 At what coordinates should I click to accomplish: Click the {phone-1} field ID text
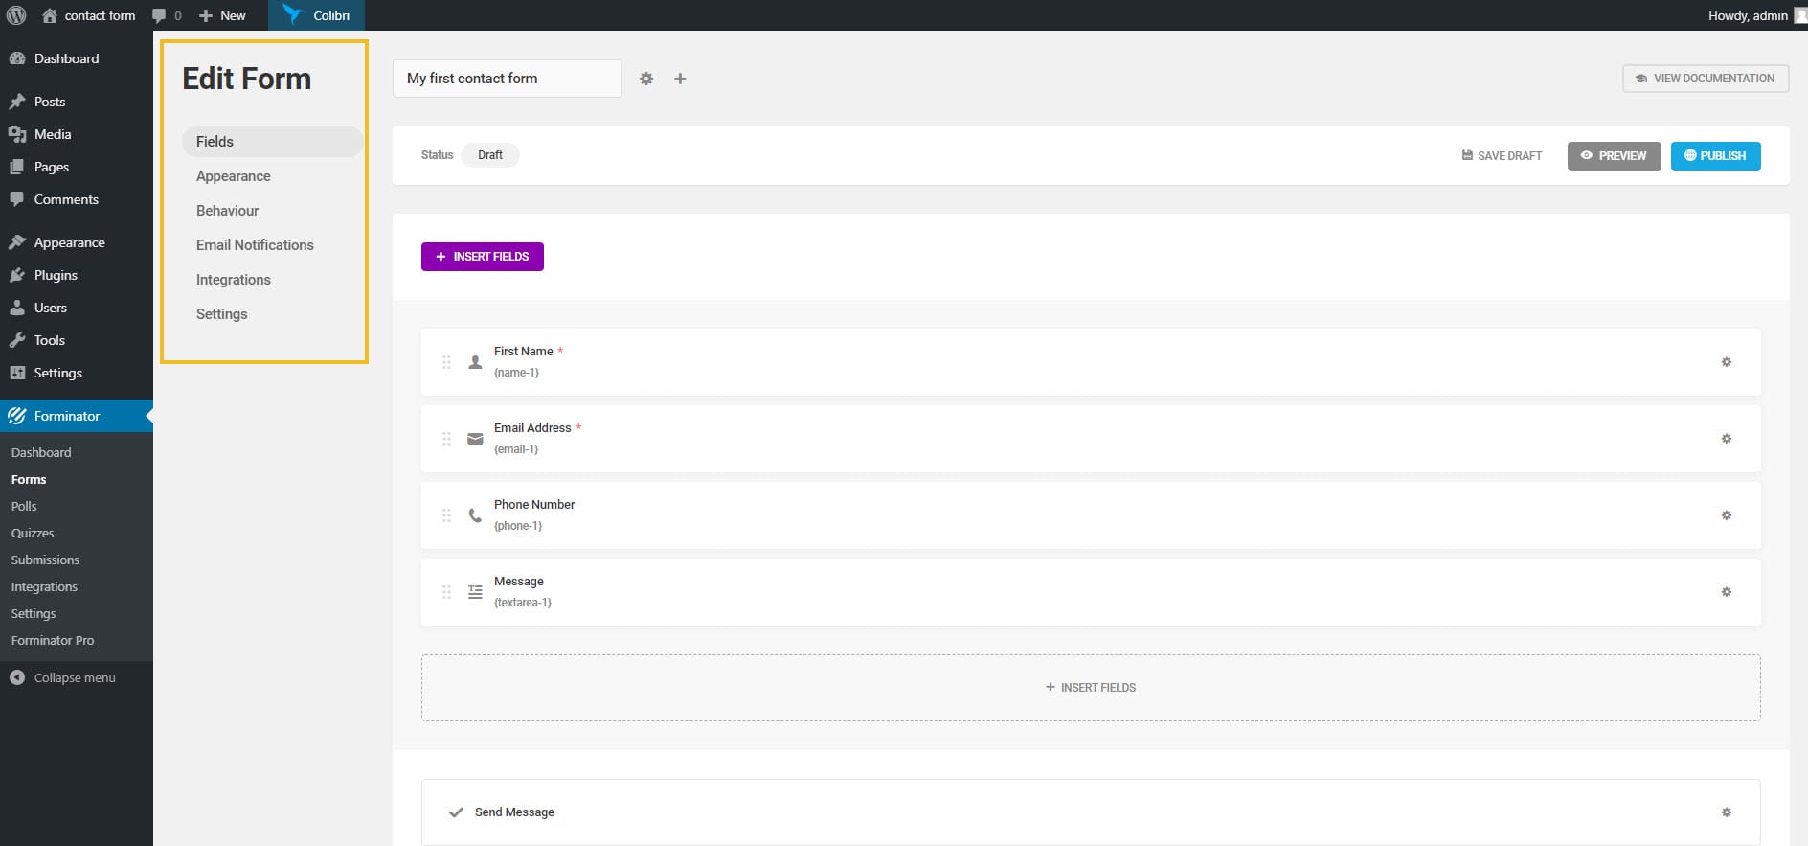tap(518, 526)
